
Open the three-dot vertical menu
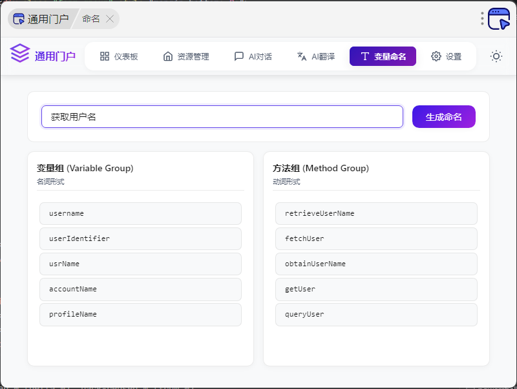pos(482,19)
